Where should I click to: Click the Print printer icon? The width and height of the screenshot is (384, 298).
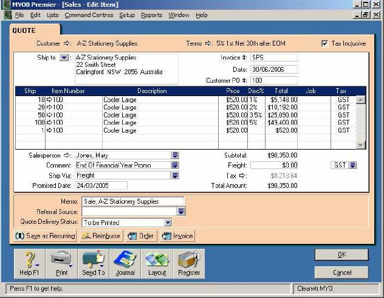[x=61, y=264]
